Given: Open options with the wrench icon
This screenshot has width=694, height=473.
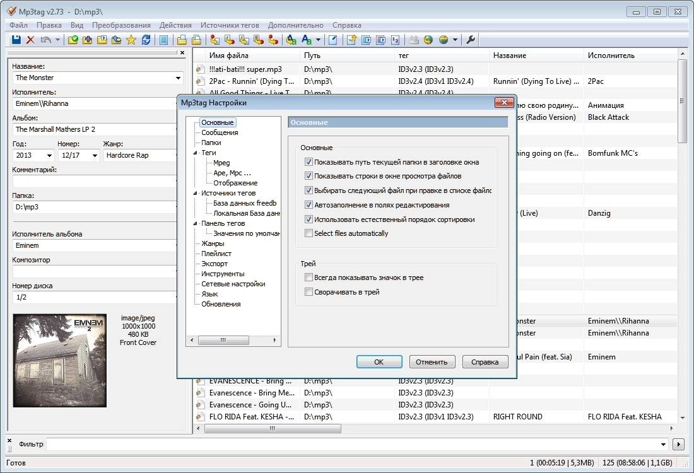Looking at the screenshot, I should click(471, 40).
